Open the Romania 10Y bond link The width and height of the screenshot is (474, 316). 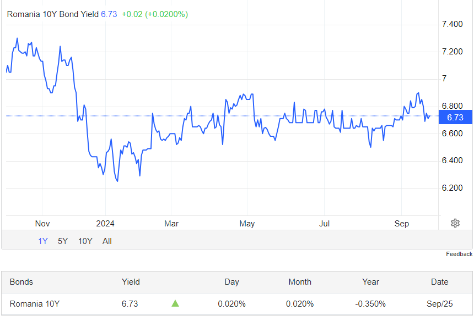[35, 304]
